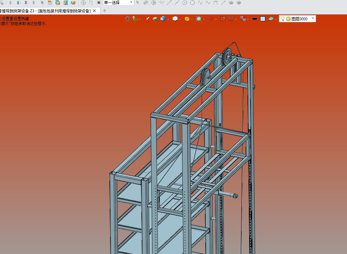This screenshot has height=254, width=347.
Task: Click the black line color swatch
Action: tap(255, 19)
